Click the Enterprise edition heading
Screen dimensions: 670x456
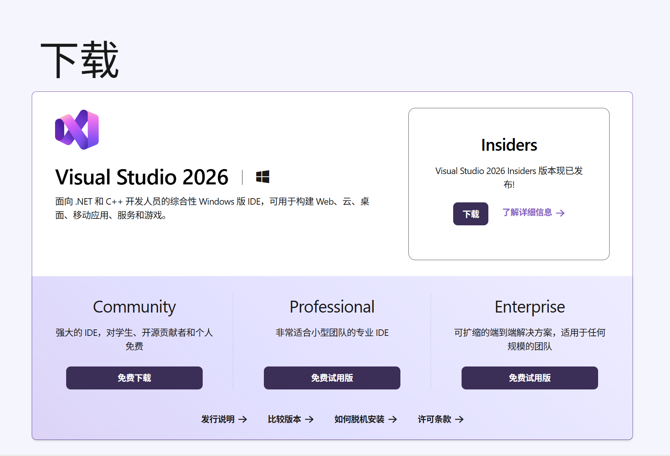click(x=529, y=306)
